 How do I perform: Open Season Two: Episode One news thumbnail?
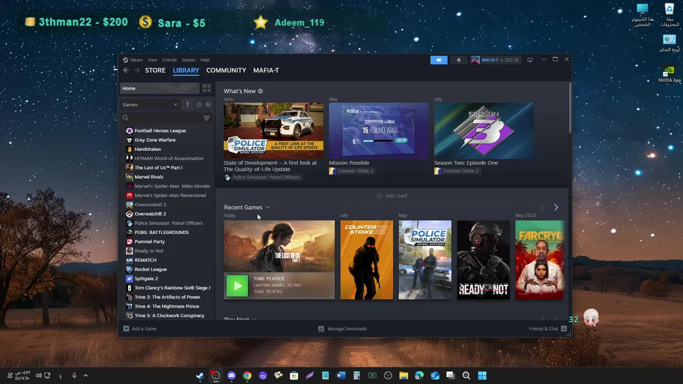click(x=484, y=131)
